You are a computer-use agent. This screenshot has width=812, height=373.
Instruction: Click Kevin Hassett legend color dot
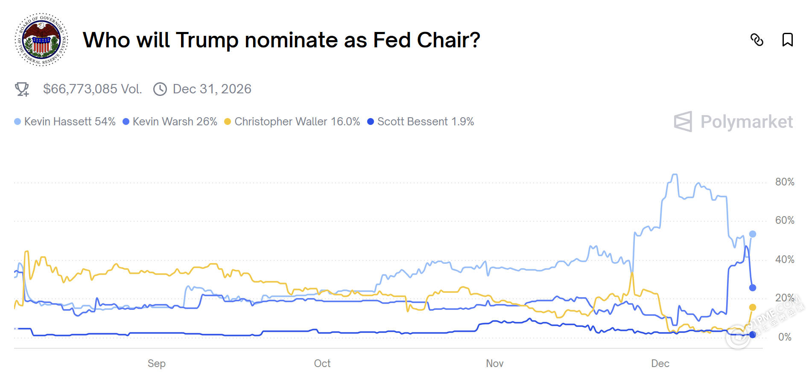coord(18,122)
